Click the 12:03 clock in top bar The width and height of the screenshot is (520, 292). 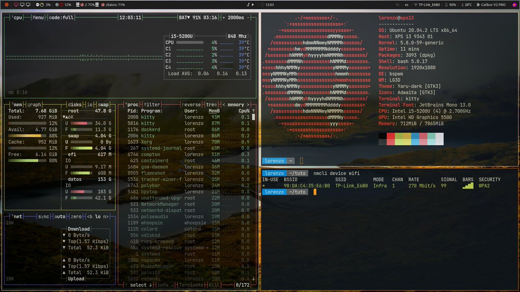(x=267, y=5)
